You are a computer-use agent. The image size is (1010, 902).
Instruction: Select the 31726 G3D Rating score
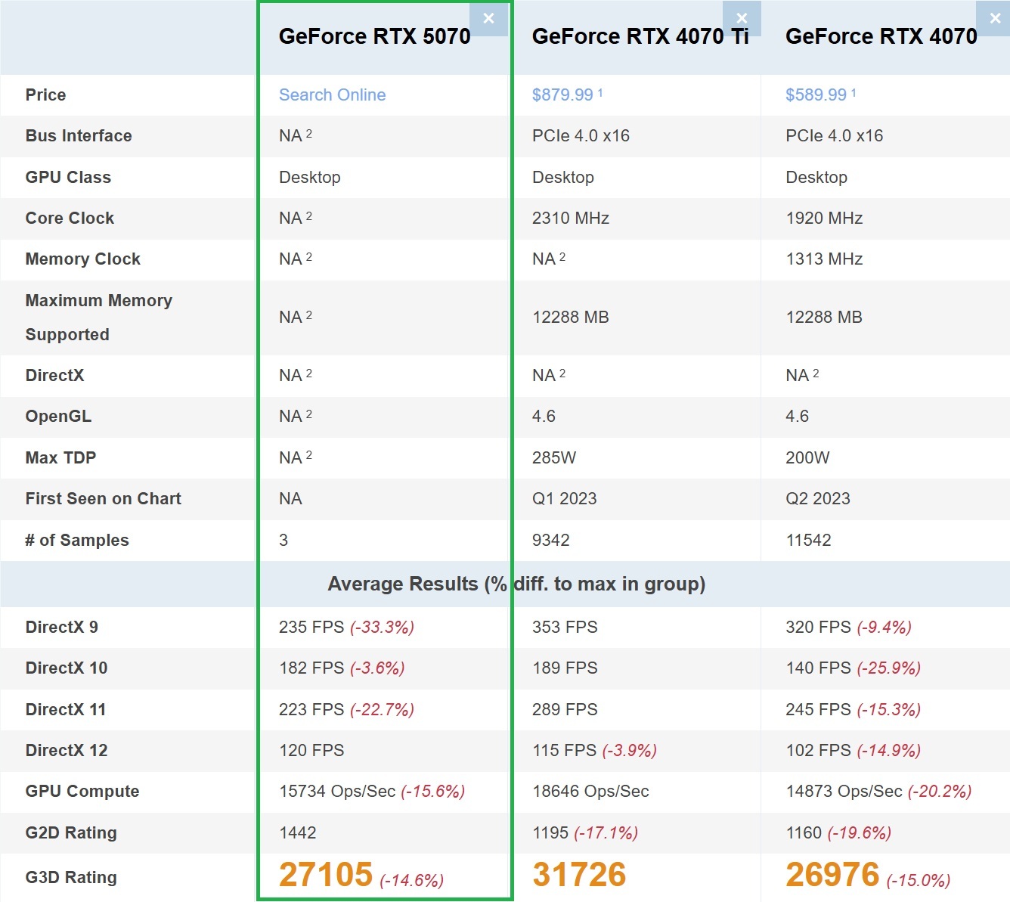click(579, 876)
